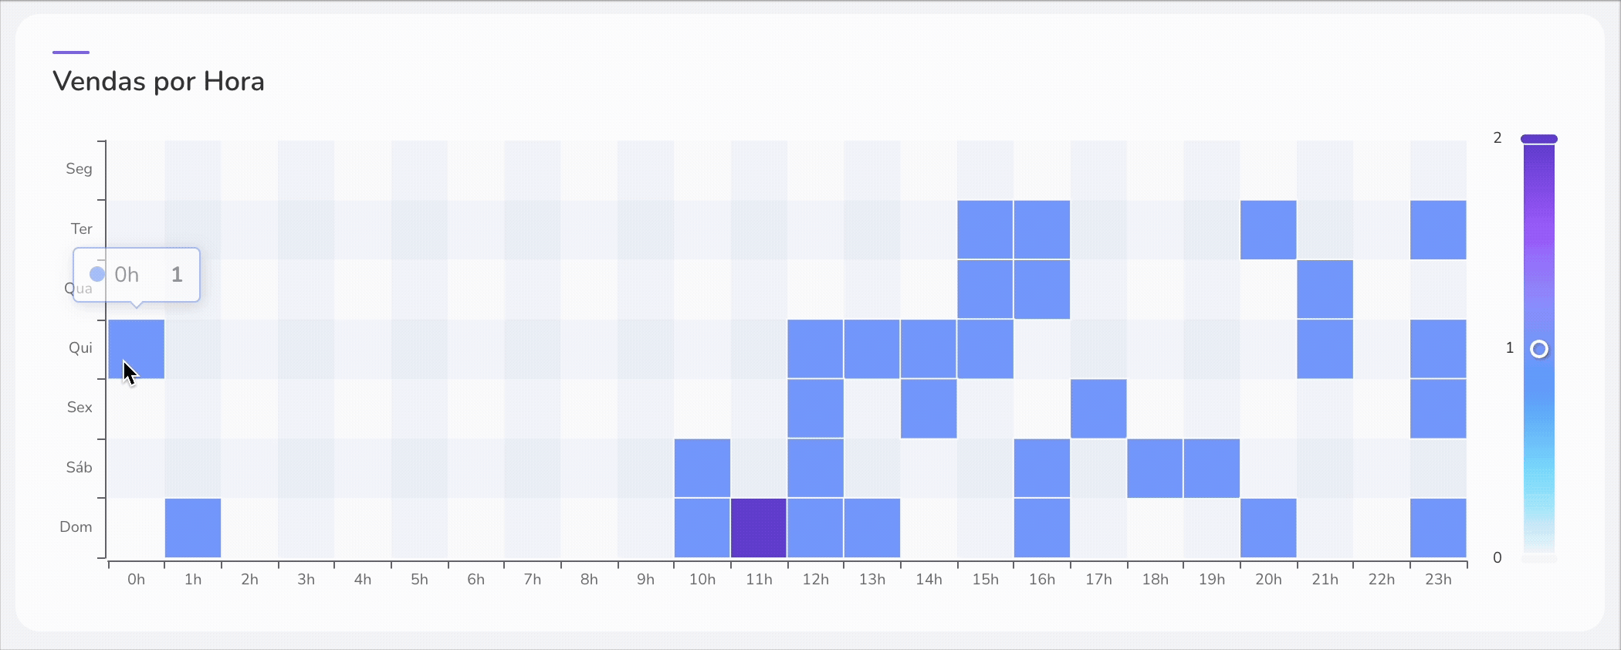This screenshot has width=1621, height=650.
Task: Click the Qua 15h heatmap cell
Action: click(x=985, y=289)
